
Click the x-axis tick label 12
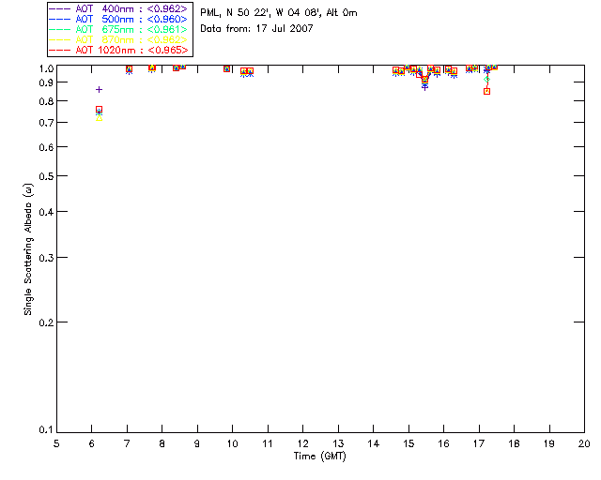[x=302, y=443]
